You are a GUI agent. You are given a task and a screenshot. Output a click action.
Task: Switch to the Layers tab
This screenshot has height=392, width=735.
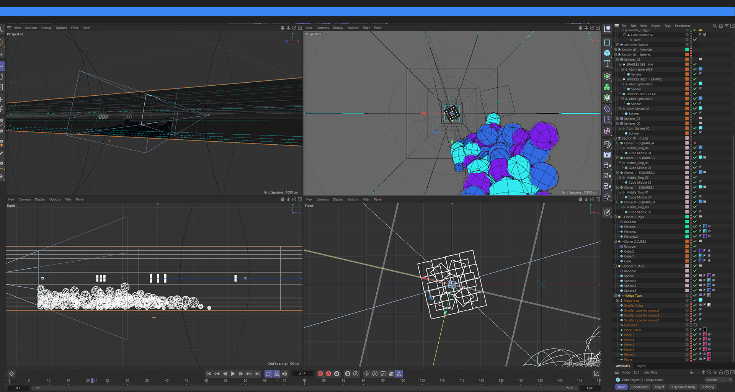point(641,366)
